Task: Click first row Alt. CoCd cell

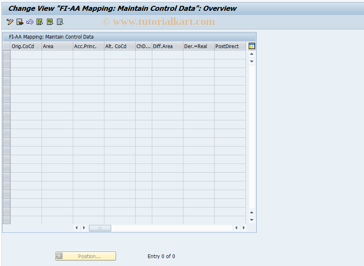Action: 120,55
